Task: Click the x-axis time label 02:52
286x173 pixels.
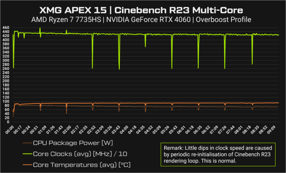Action: [92, 130]
